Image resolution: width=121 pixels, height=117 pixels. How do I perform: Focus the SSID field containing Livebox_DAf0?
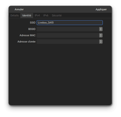pos(70,23)
